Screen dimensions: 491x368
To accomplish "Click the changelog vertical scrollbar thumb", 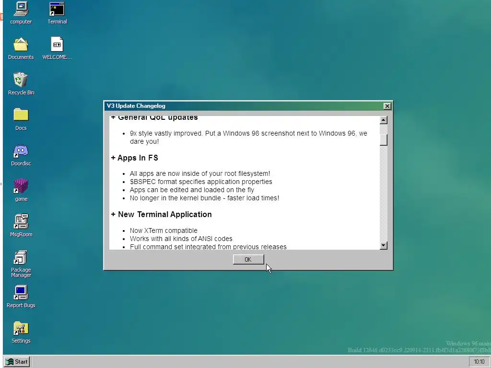I will click(384, 140).
